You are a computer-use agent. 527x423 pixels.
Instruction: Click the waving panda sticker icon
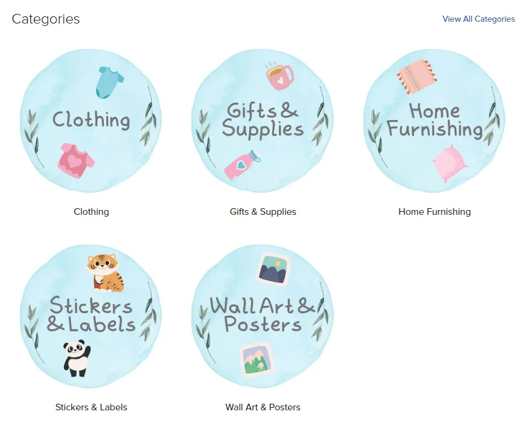[77, 358]
